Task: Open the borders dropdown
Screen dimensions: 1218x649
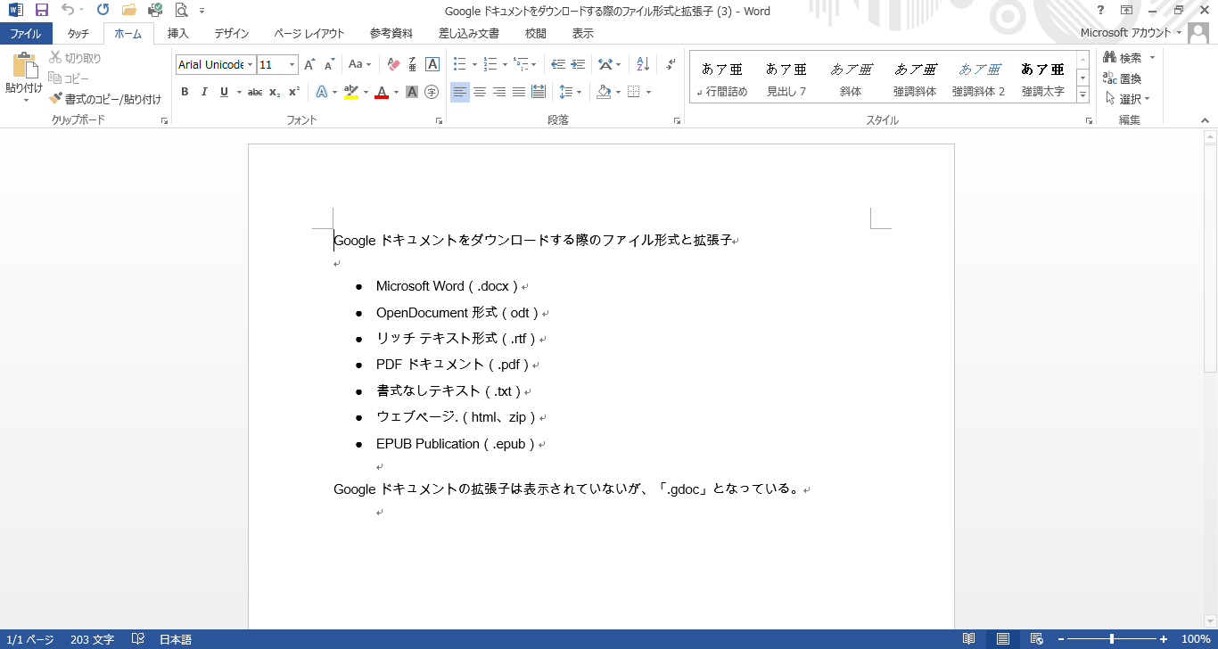Action: pyautogui.click(x=648, y=92)
